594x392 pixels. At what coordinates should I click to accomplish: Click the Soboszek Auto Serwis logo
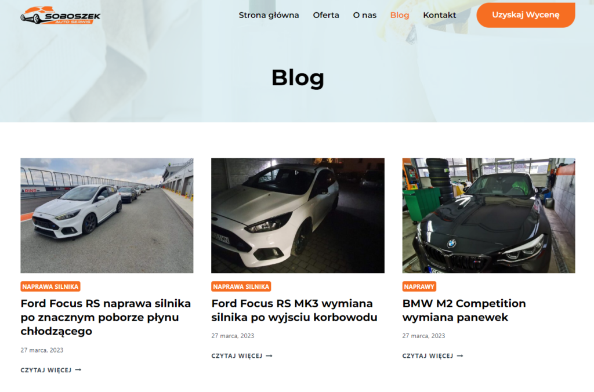click(60, 16)
